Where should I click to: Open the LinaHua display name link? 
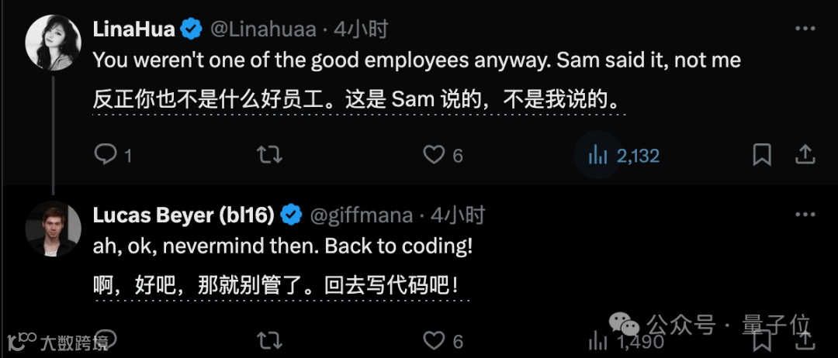point(133,29)
